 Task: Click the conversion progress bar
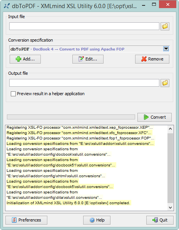pos(71,117)
